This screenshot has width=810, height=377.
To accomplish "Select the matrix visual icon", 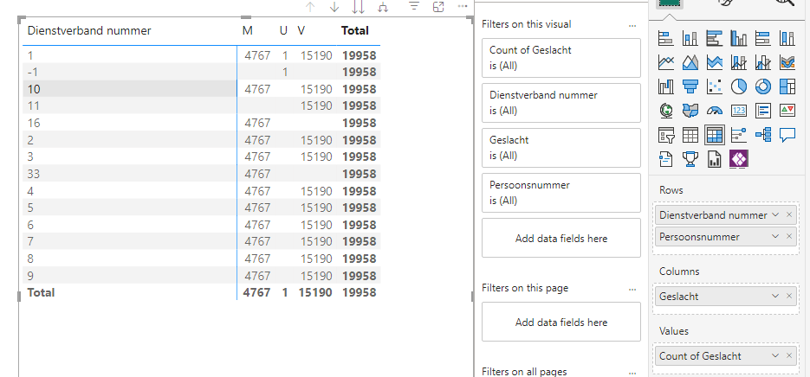I will 715,135.
